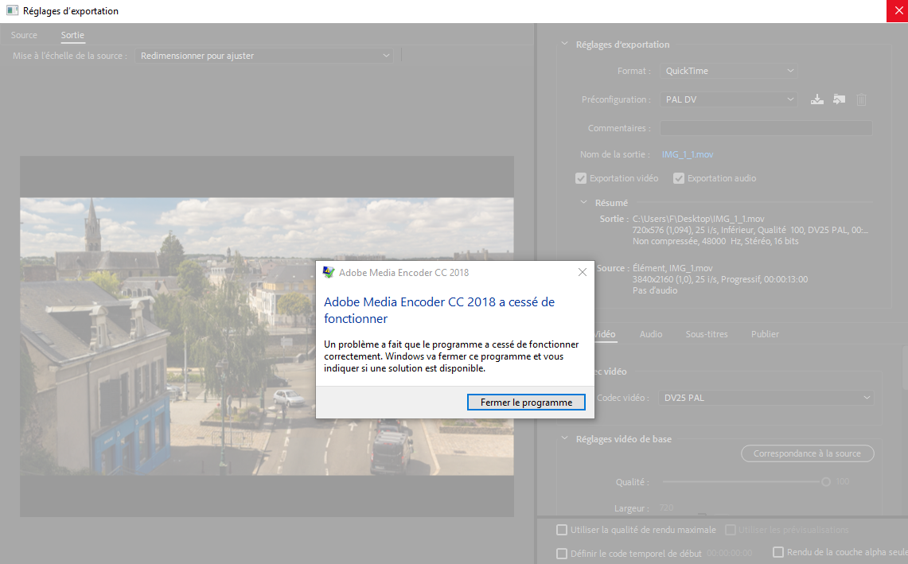Enable Utiliser la qualité de rendu maximale
Image resolution: width=908 pixels, height=564 pixels.
563,530
